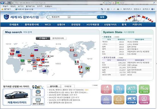
Task: Open the HS국제분쟁 world map icon
Action: (132, 100)
